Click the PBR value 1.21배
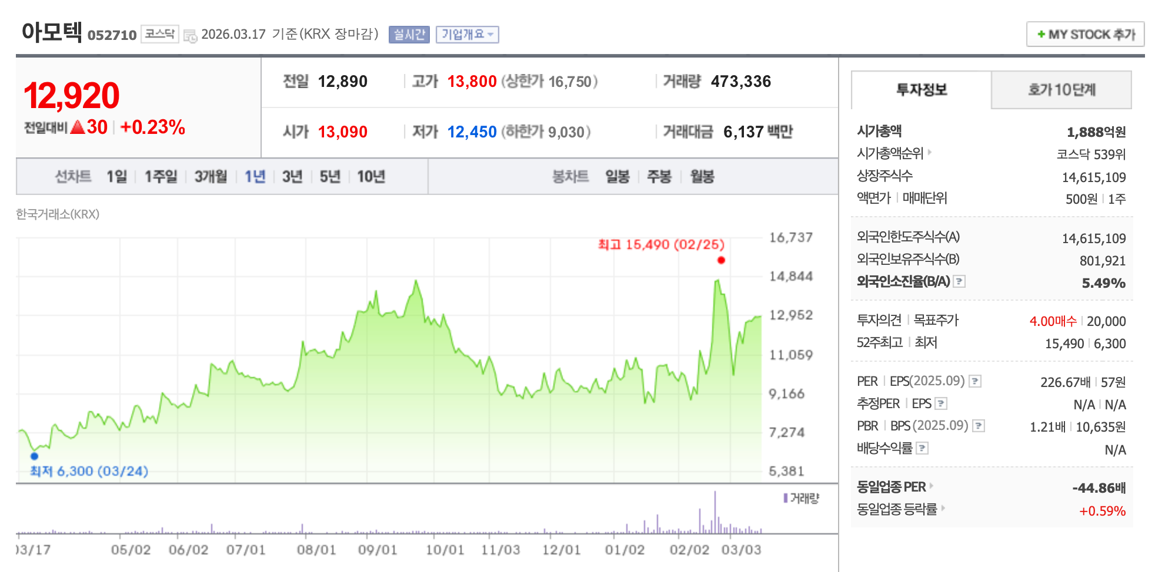 point(1047,427)
